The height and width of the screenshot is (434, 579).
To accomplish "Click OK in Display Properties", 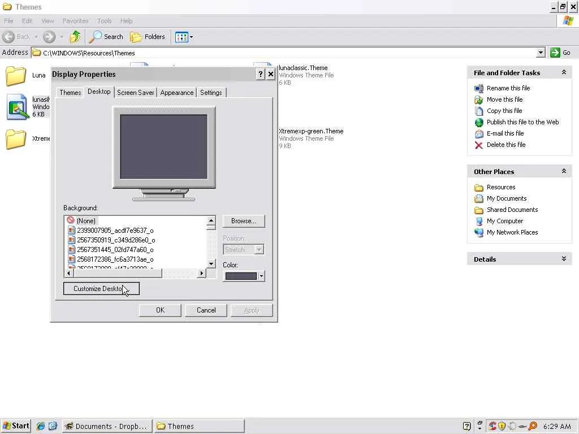I will (160, 310).
